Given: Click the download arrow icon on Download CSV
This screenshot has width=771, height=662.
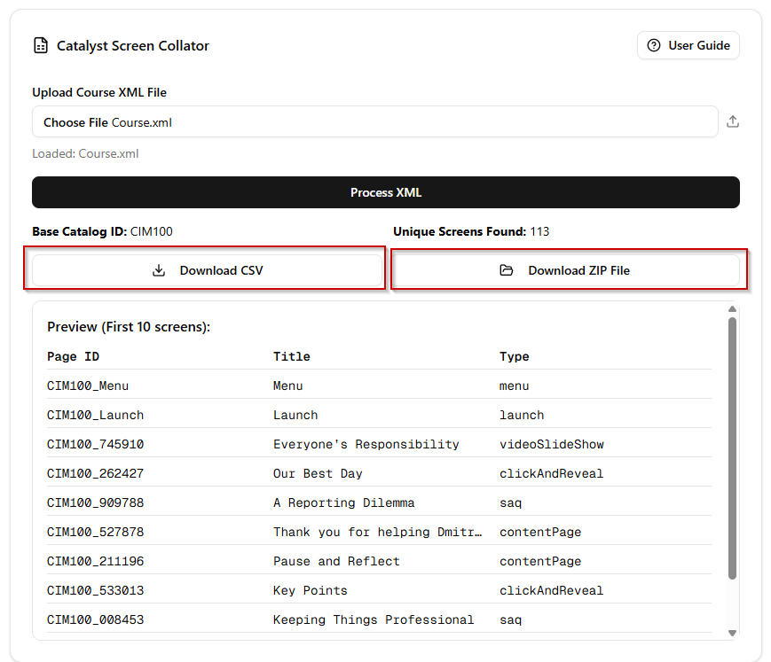Looking at the screenshot, I should (x=159, y=269).
